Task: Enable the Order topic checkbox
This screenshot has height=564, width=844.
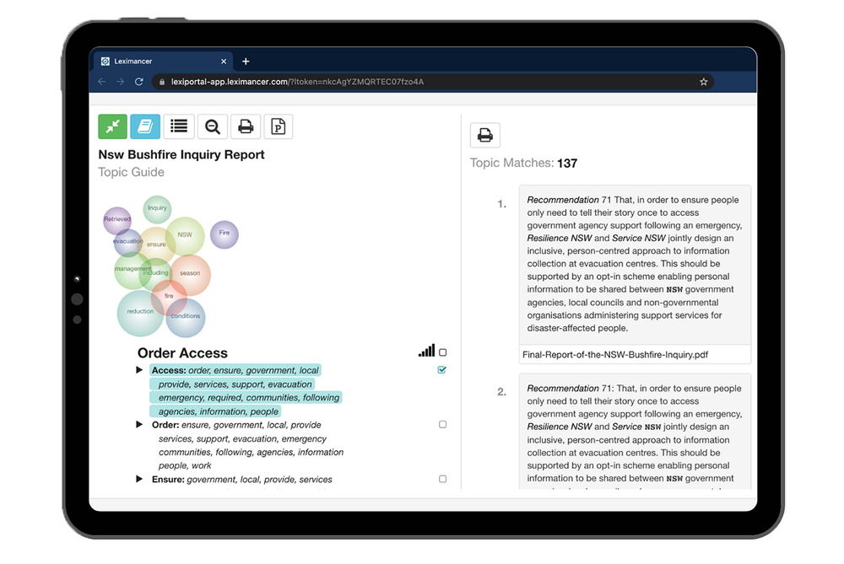Action: [441, 424]
